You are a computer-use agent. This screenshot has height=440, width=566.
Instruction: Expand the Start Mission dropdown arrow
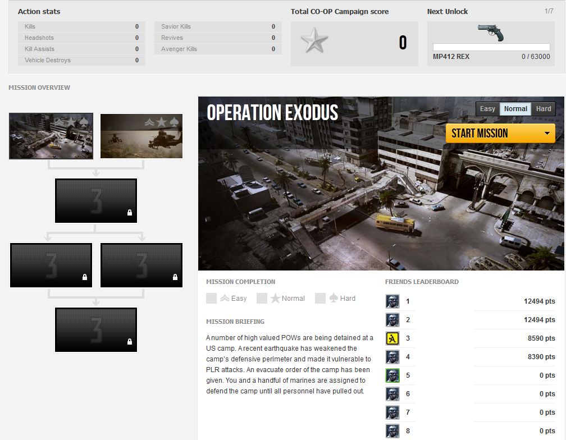(x=547, y=134)
